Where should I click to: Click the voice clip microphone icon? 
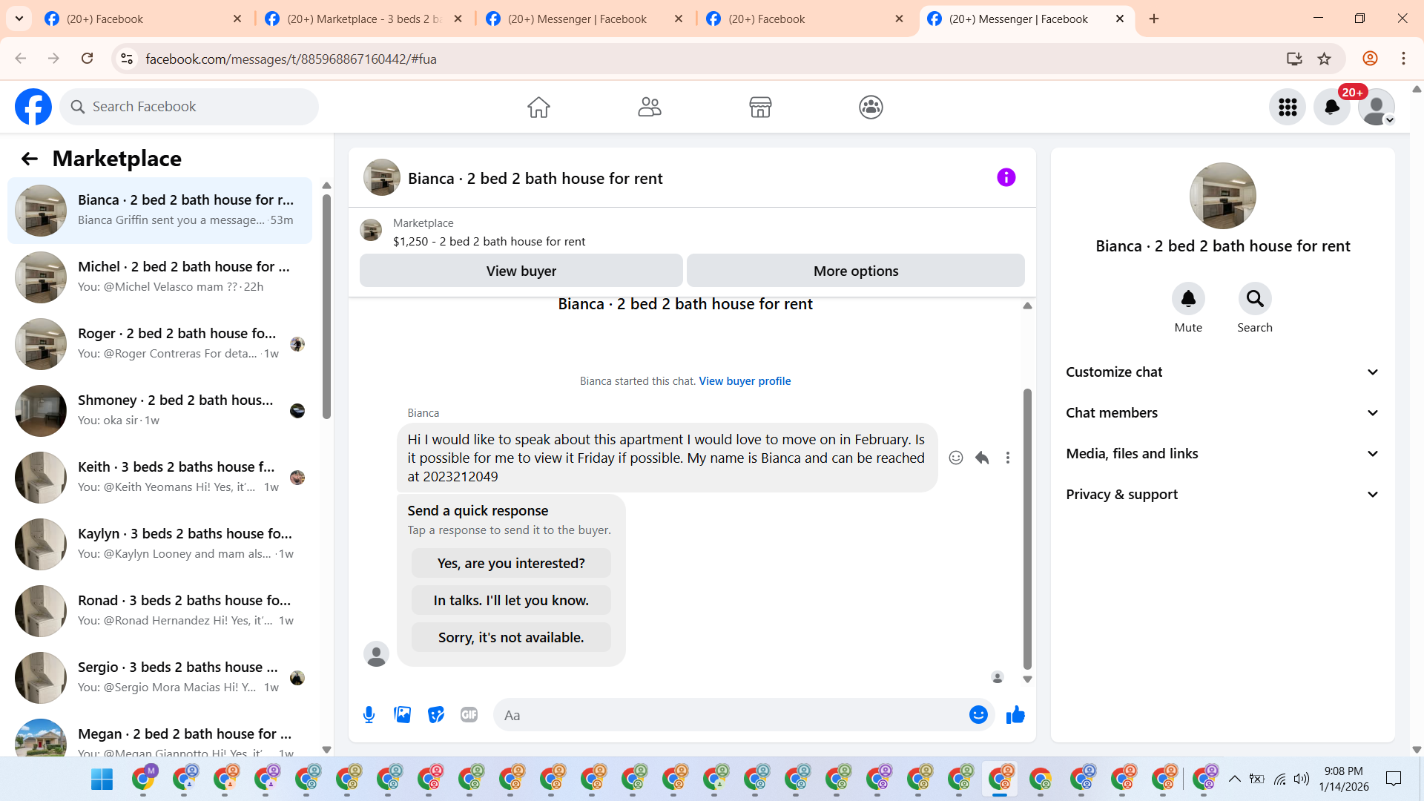[369, 715]
